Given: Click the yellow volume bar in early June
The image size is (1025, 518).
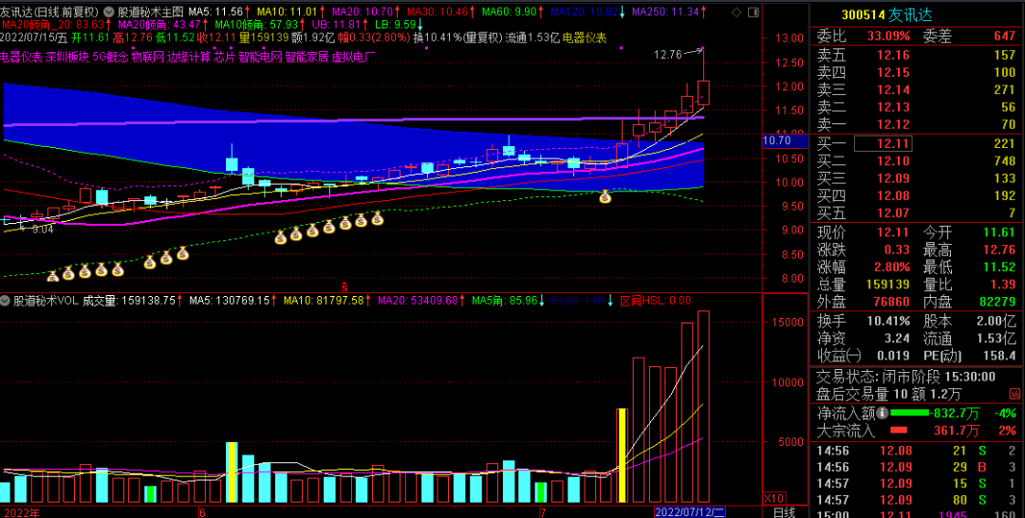Looking at the screenshot, I should [232, 472].
